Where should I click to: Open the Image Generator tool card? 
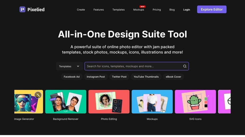(29, 102)
